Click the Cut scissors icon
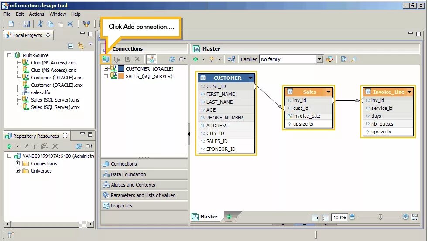Viewport: 428px width, 241px height. [40, 24]
